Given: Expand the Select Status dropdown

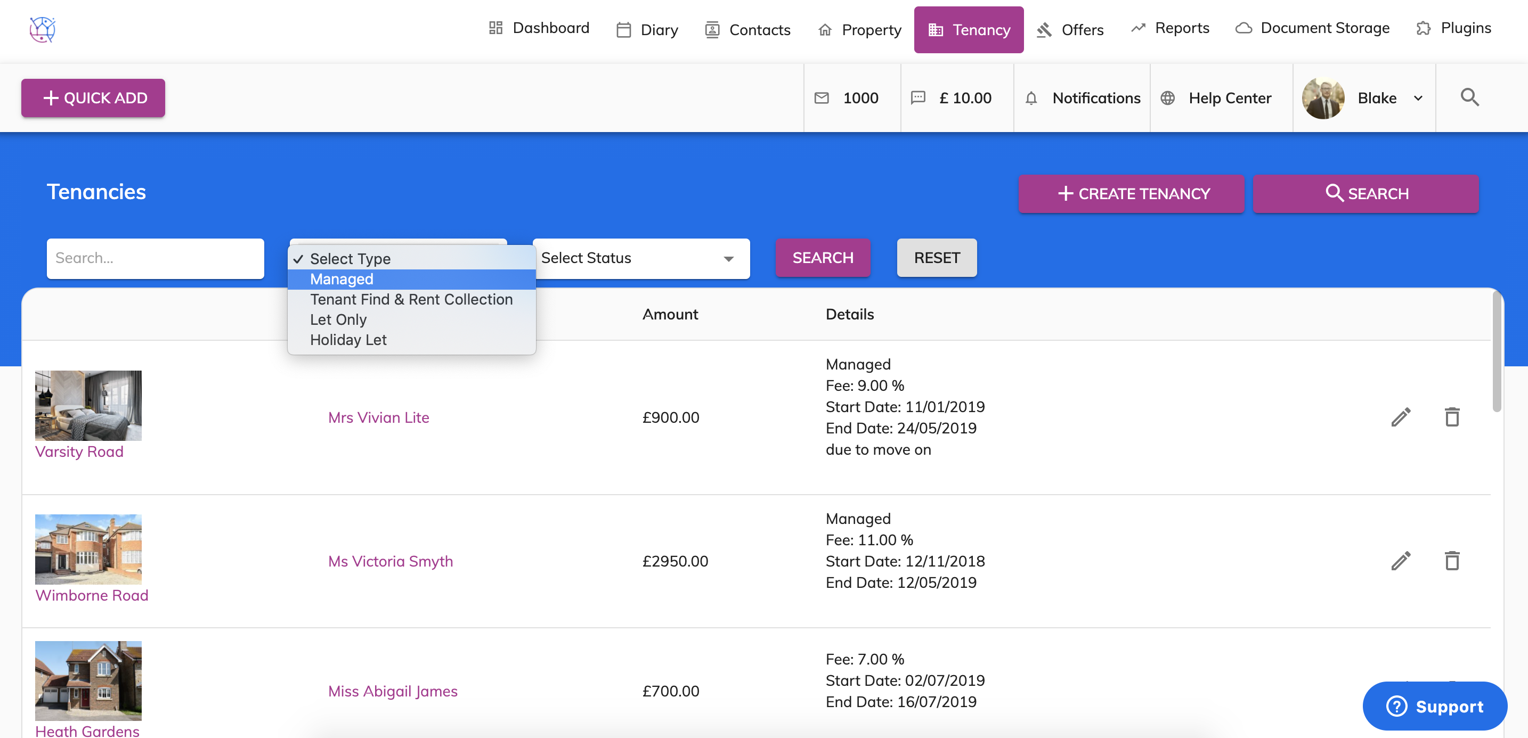Looking at the screenshot, I should point(640,258).
